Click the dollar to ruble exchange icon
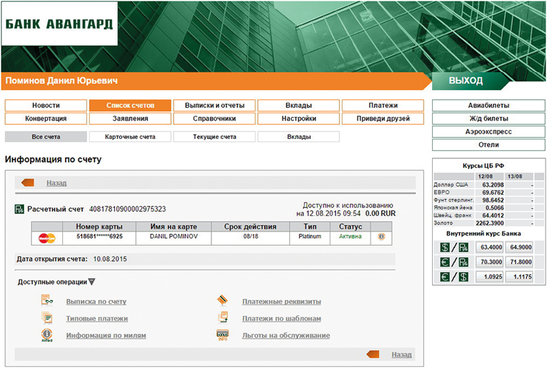 [454, 247]
